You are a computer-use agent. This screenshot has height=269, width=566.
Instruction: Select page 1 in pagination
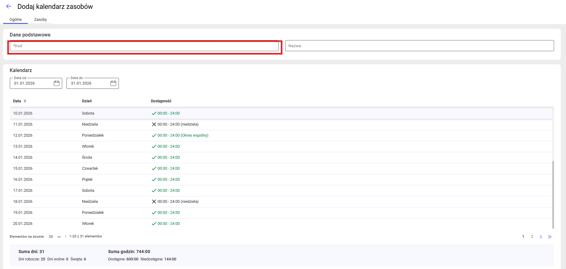pyautogui.click(x=523, y=237)
